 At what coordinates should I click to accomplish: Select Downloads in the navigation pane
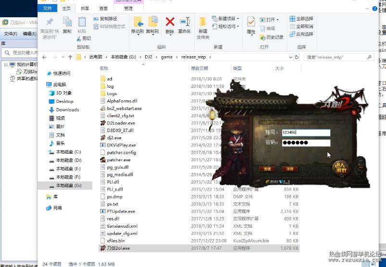(64, 109)
